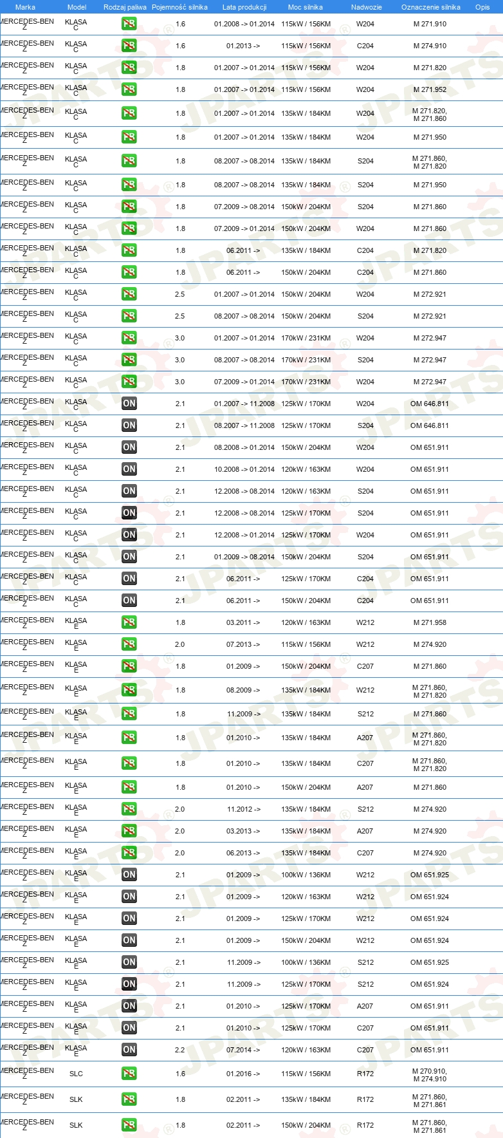The height and width of the screenshot is (1138, 503).
Task: Click the 11.2012 -> production date cell
Action: (x=243, y=809)
